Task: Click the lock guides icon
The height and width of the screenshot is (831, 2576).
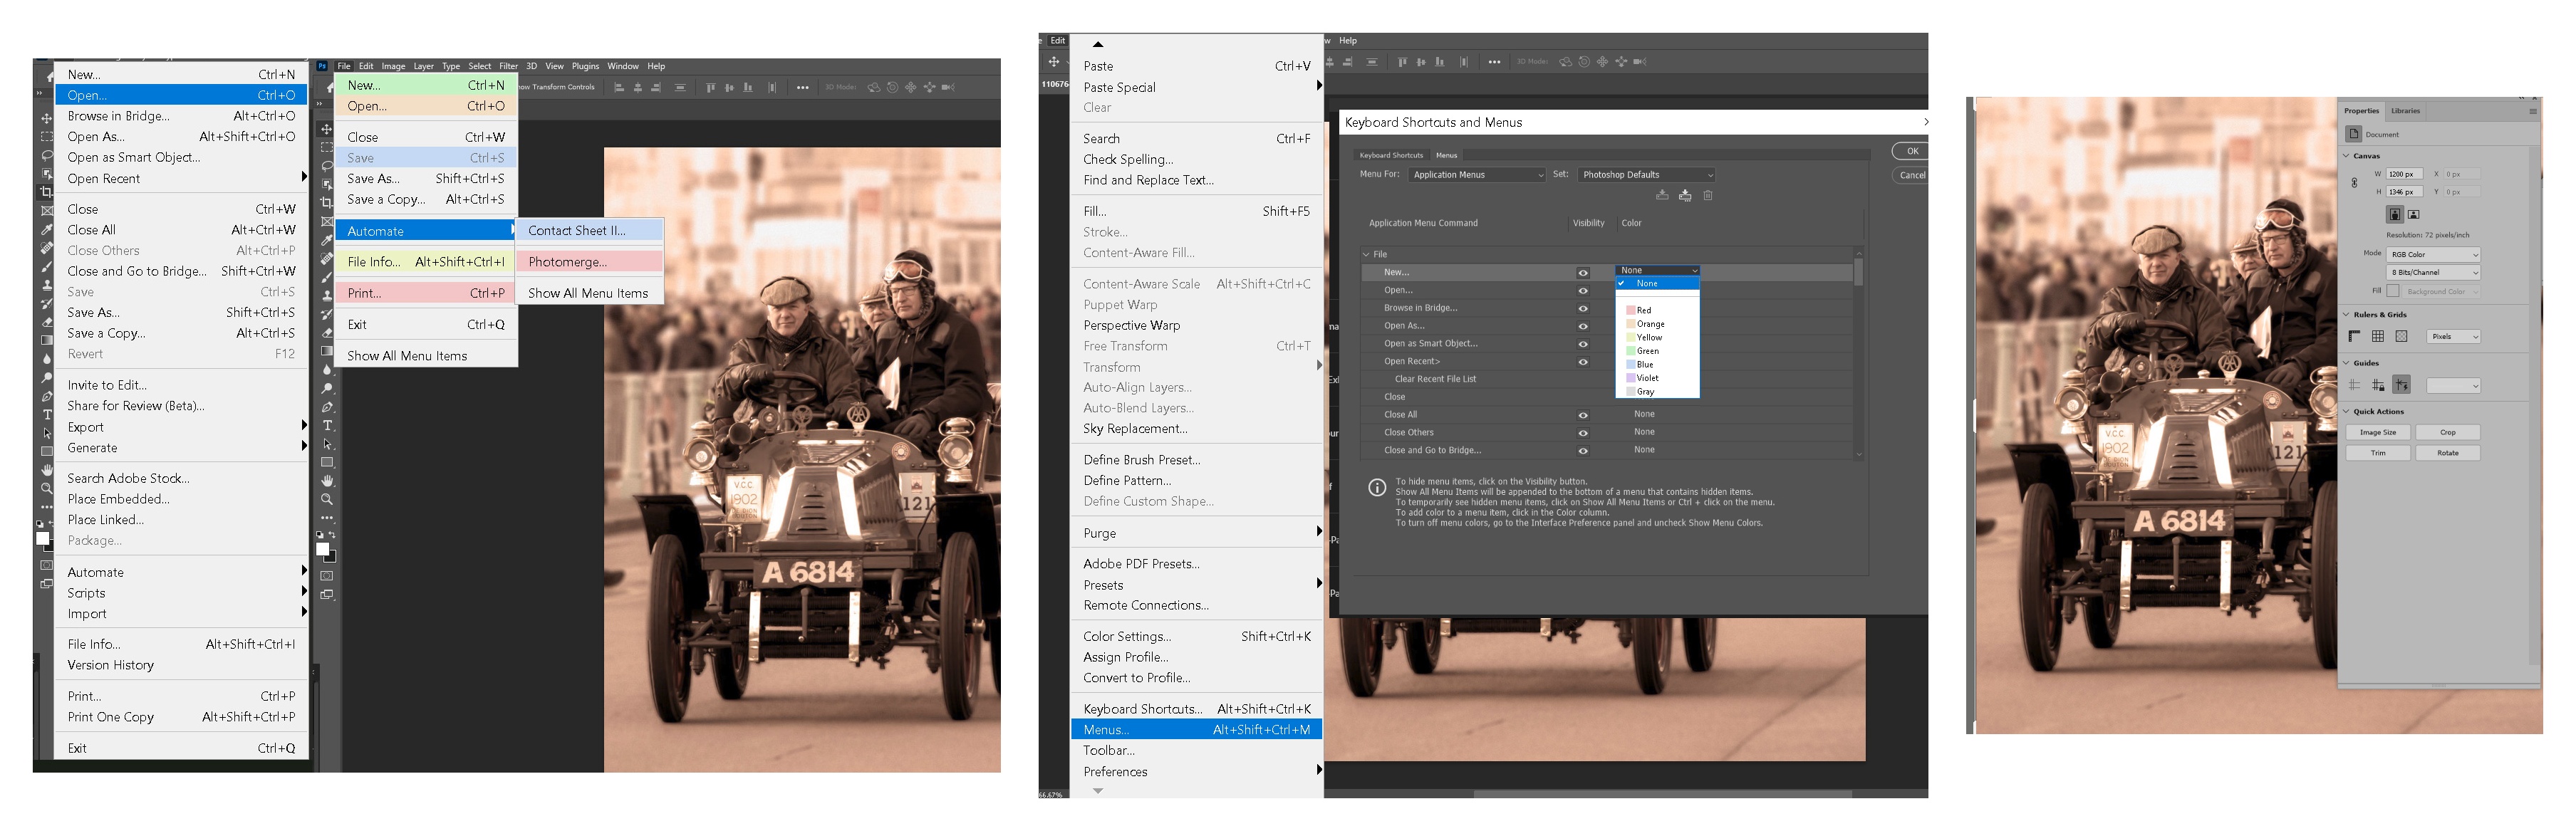Action: (x=2378, y=386)
